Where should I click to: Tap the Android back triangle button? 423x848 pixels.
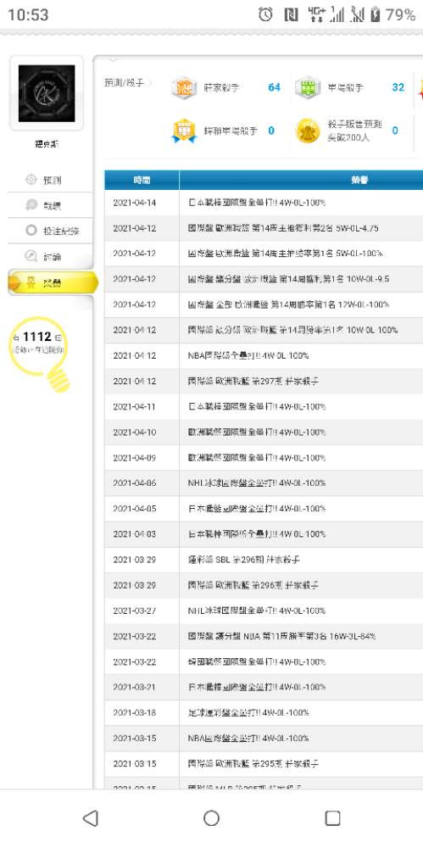click(91, 817)
